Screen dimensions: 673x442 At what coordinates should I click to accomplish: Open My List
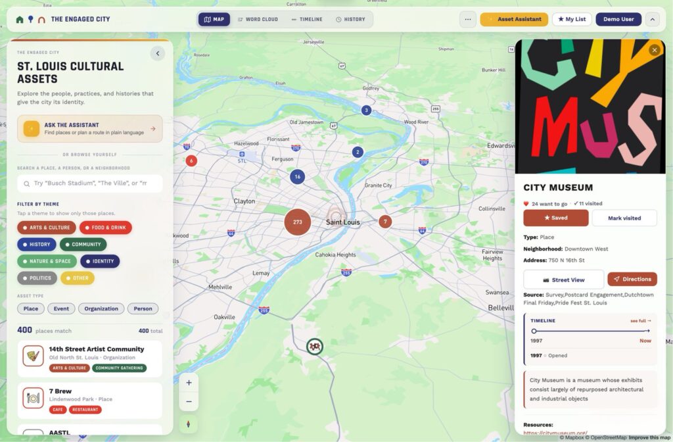point(572,19)
